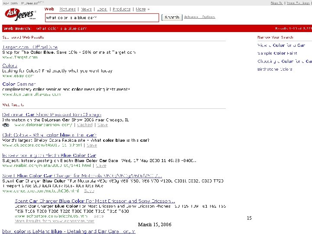Save the Motorola car charger result
Viewport: 312px width, 234px height.
tap(89, 191)
